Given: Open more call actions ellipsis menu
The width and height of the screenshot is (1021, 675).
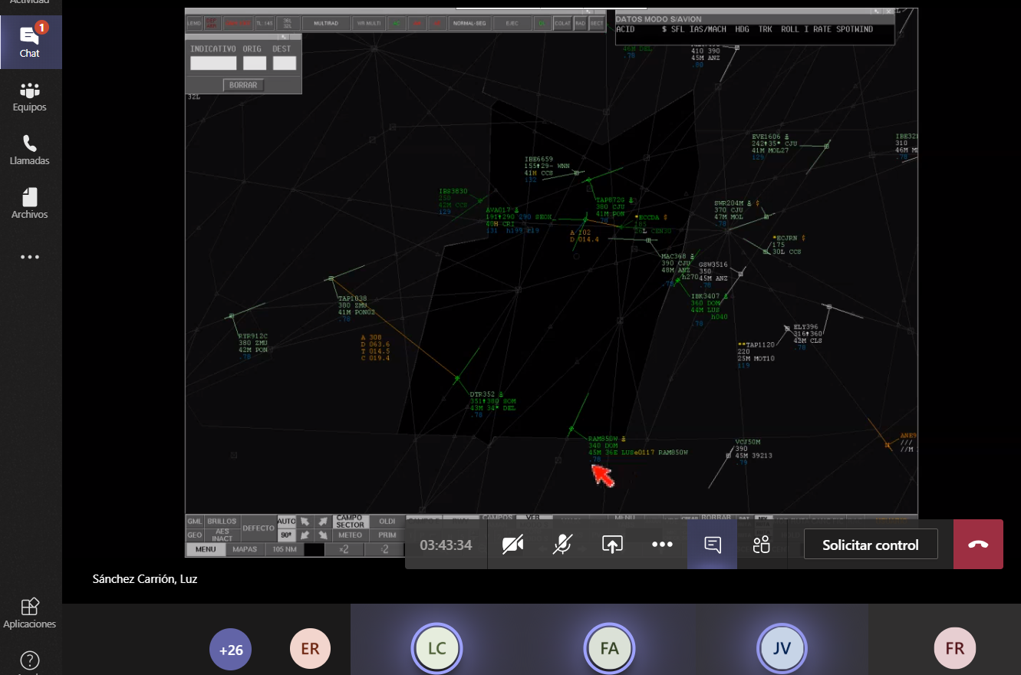Looking at the screenshot, I should pos(661,545).
